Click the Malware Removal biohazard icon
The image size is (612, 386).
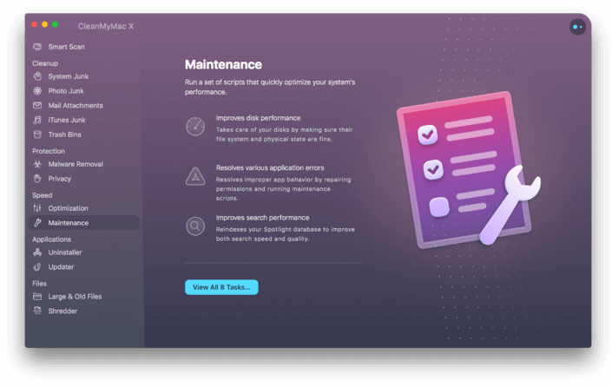click(37, 164)
